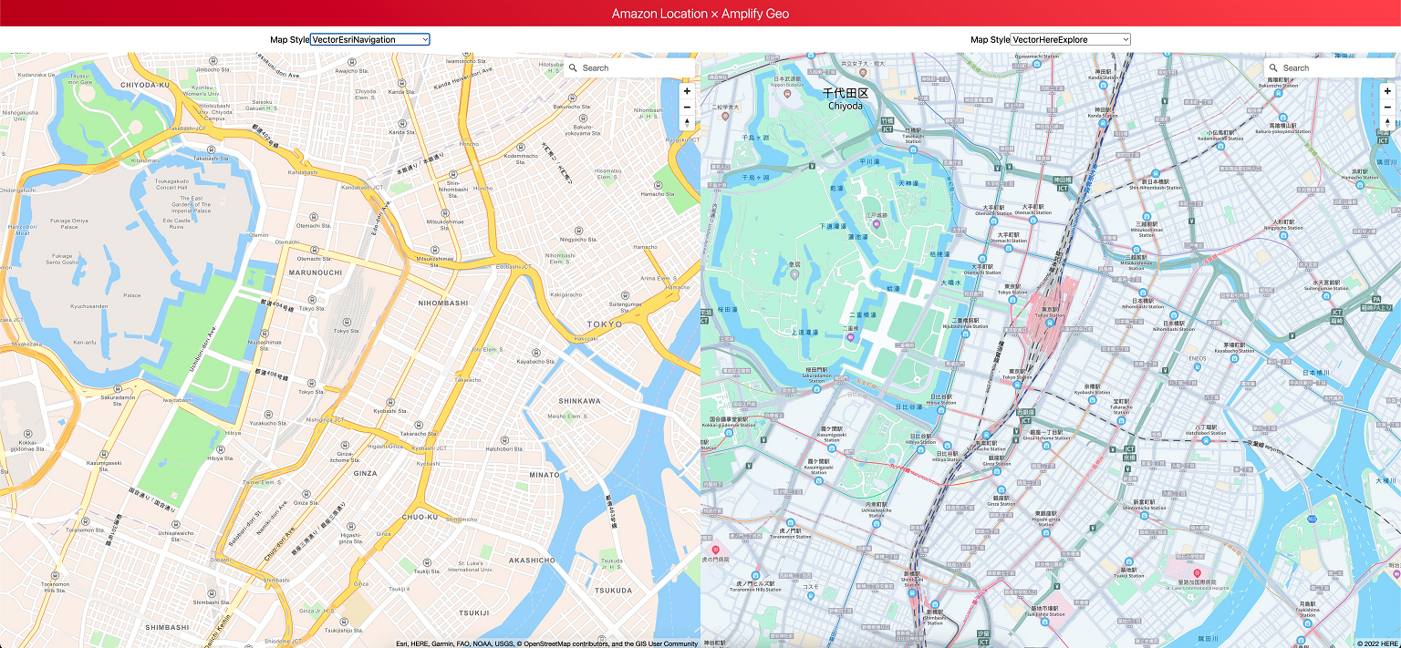Click the © 2022 HERE attribution
Screen dimensions: 1401x648
point(1377,643)
